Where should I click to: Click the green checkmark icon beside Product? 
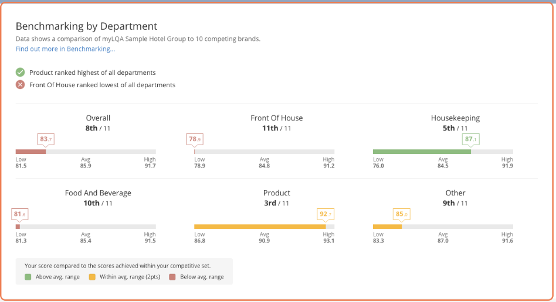[x=20, y=73]
